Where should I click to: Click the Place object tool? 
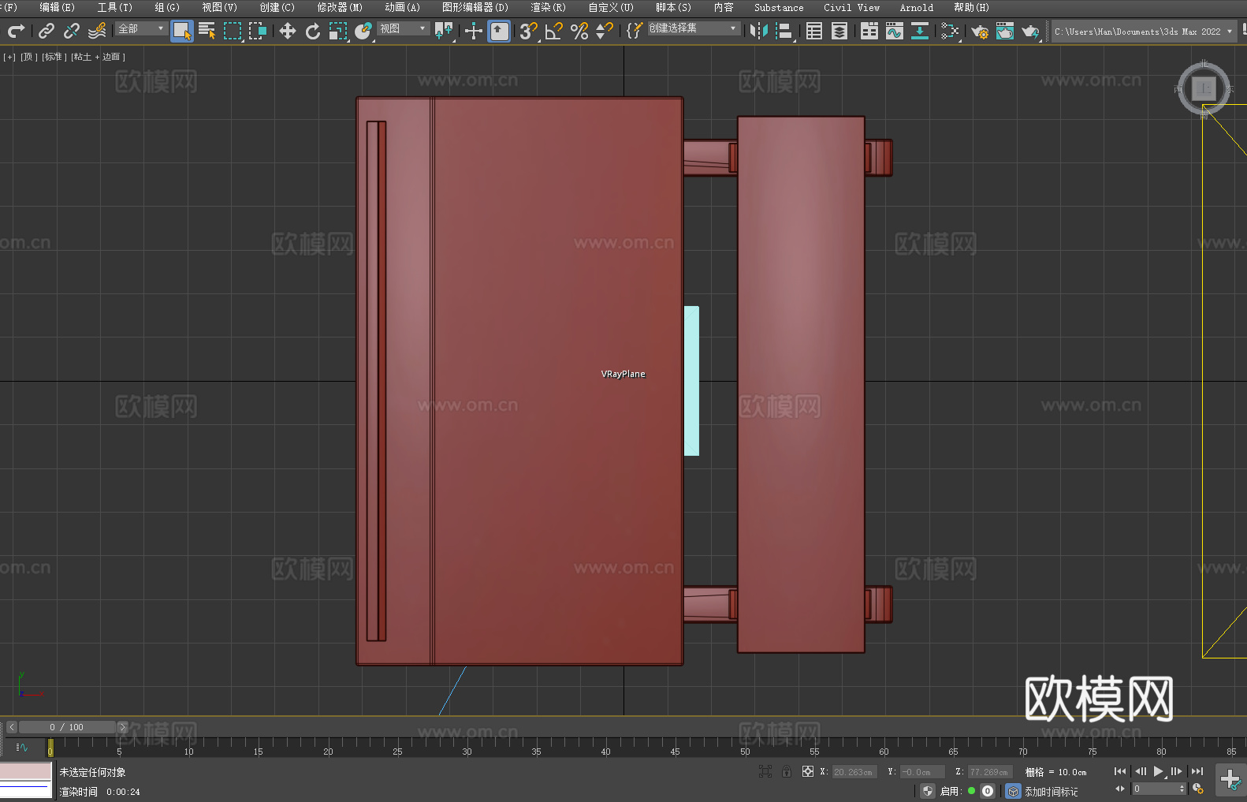click(x=363, y=31)
